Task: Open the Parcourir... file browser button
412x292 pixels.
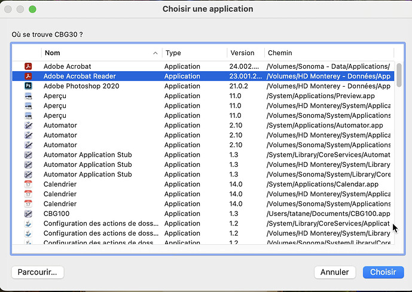Action: [x=38, y=272]
